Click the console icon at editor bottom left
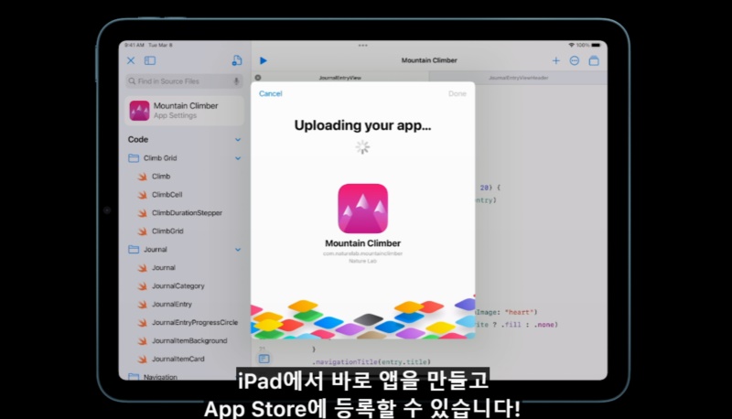This screenshot has height=419, width=732. (x=264, y=359)
